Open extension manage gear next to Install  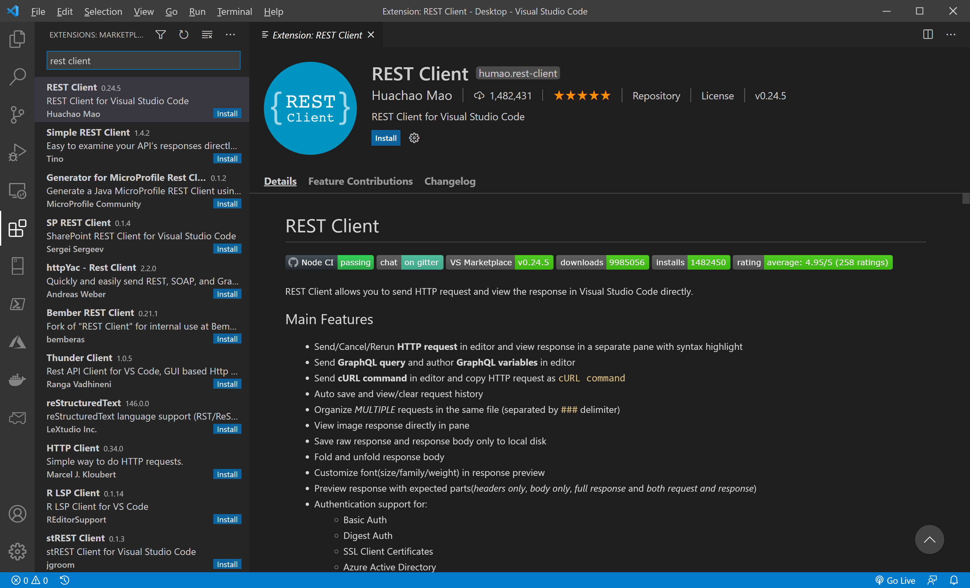coord(414,138)
